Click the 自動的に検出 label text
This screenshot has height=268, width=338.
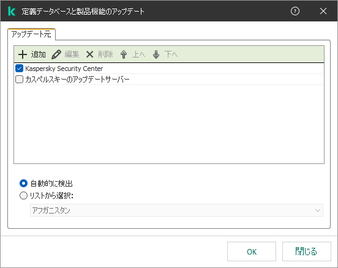[x=51, y=184]
